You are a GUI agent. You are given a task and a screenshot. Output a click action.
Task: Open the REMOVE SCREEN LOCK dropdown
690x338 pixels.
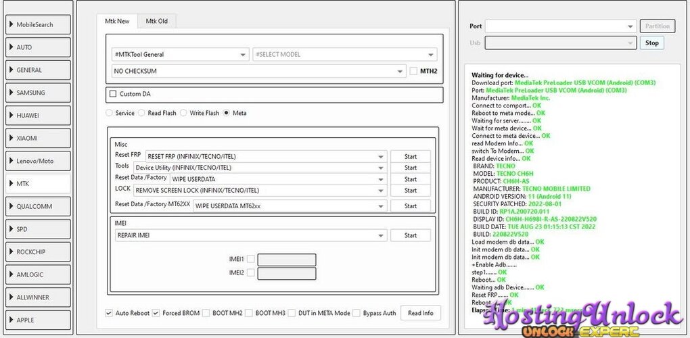coord(260,191)
